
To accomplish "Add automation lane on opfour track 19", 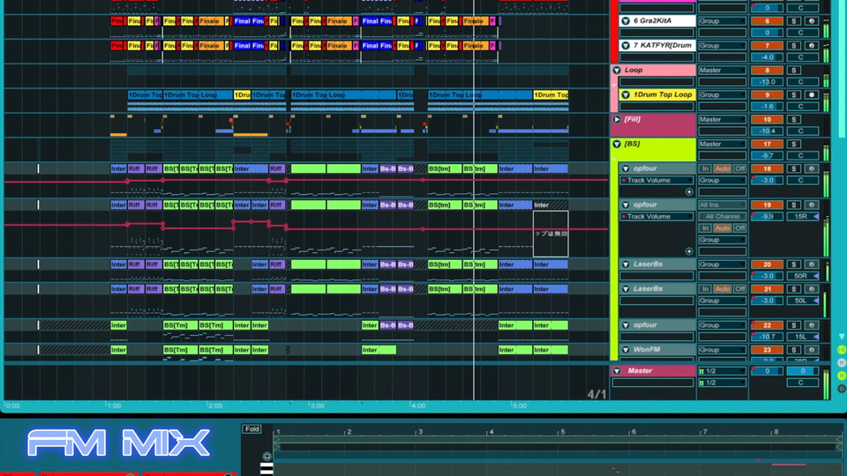I will tap(689, 251).
